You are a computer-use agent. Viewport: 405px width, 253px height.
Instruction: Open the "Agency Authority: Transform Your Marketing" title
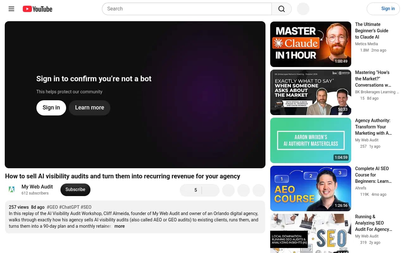coord(373,127)
